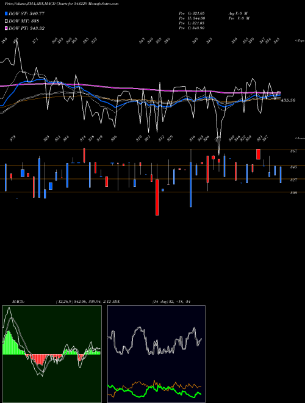
Task: Click the ADX (14 day) values text
Action: point(171,301)
